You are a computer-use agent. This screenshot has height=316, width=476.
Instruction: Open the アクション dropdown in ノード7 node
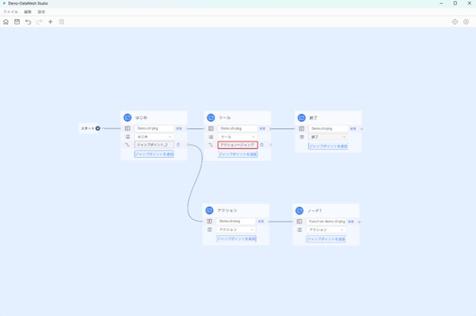click(326, 230)
